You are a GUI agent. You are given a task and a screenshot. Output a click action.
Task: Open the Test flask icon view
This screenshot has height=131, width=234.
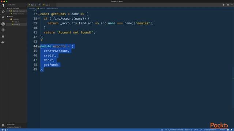pyautogui.click(x=3, y=36)
